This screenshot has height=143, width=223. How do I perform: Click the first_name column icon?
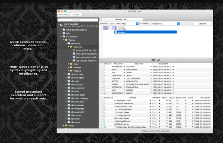(74, 54)
